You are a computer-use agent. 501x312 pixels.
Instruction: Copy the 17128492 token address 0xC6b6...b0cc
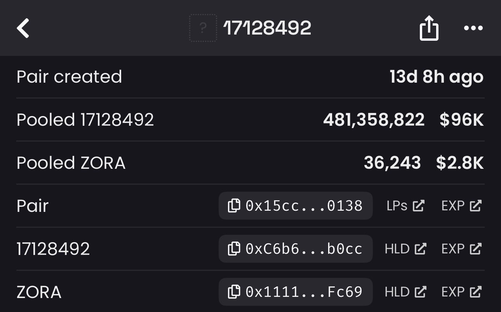point(234,249)
